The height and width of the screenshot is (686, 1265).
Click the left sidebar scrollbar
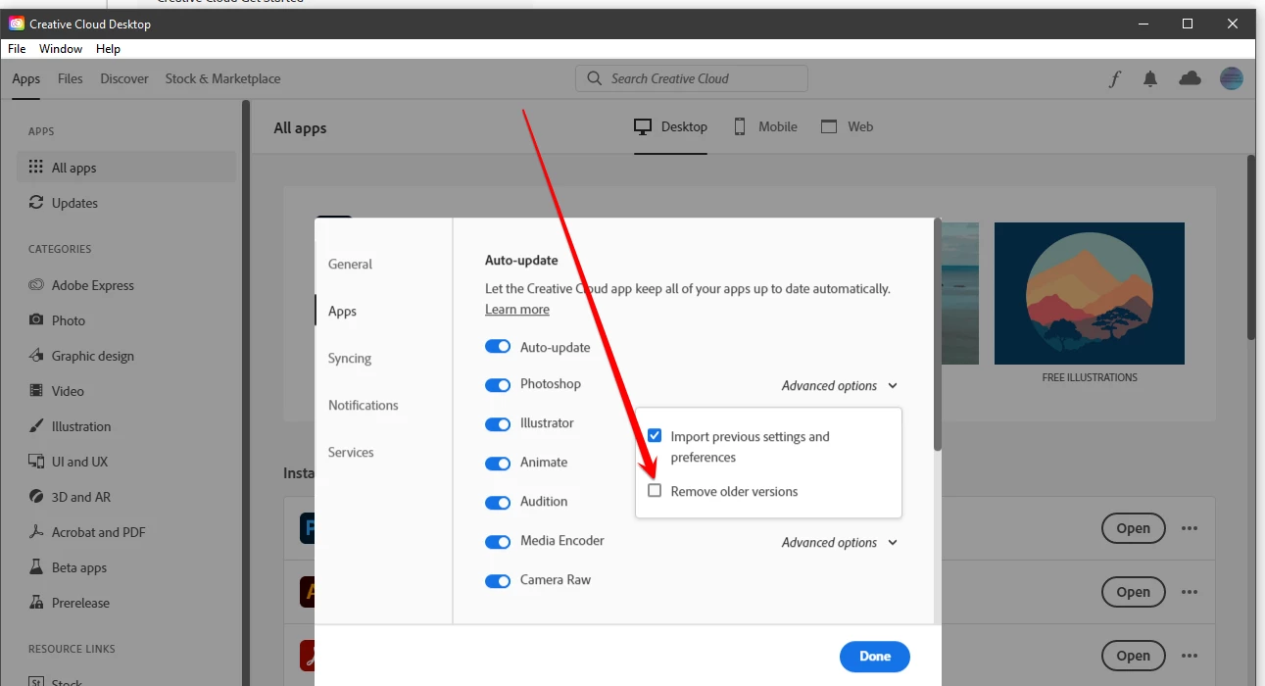(x=246, y=392)
